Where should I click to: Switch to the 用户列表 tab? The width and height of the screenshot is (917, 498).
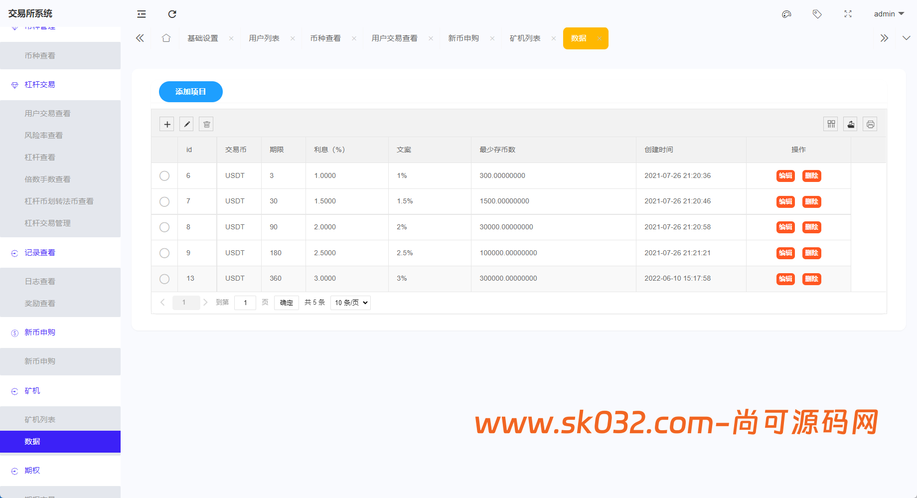point(264,38)
